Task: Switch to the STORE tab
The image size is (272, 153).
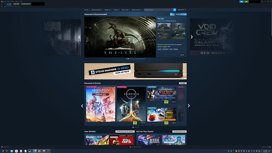Action: click(x=9, y=4)
